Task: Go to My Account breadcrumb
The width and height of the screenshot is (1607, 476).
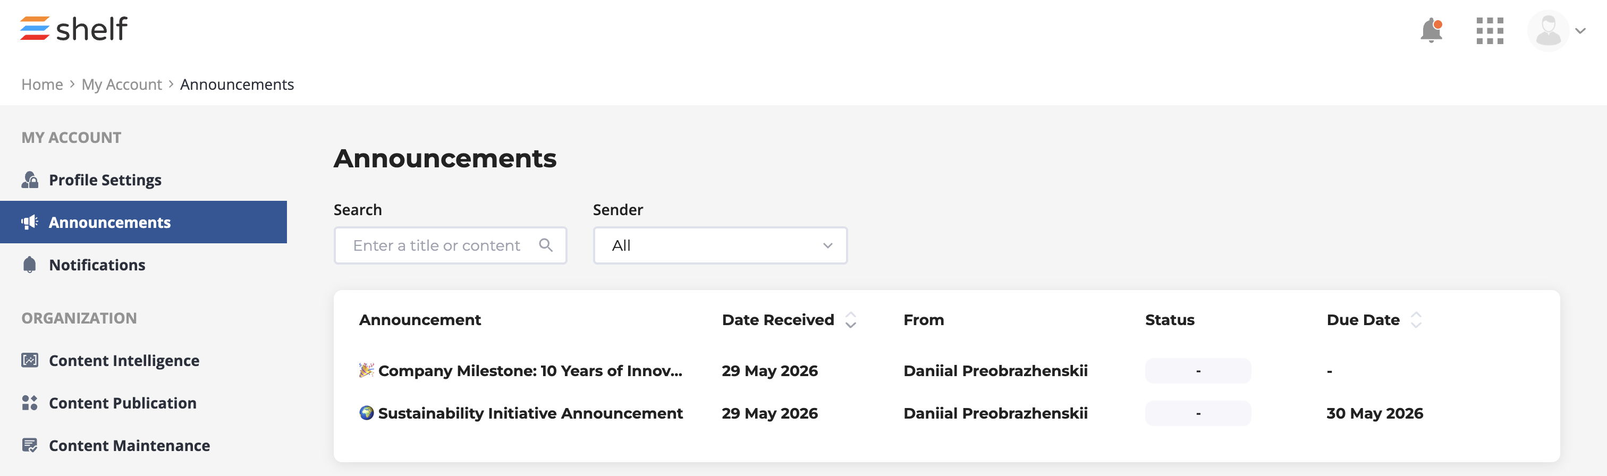Action: click(x=122, y=84)
